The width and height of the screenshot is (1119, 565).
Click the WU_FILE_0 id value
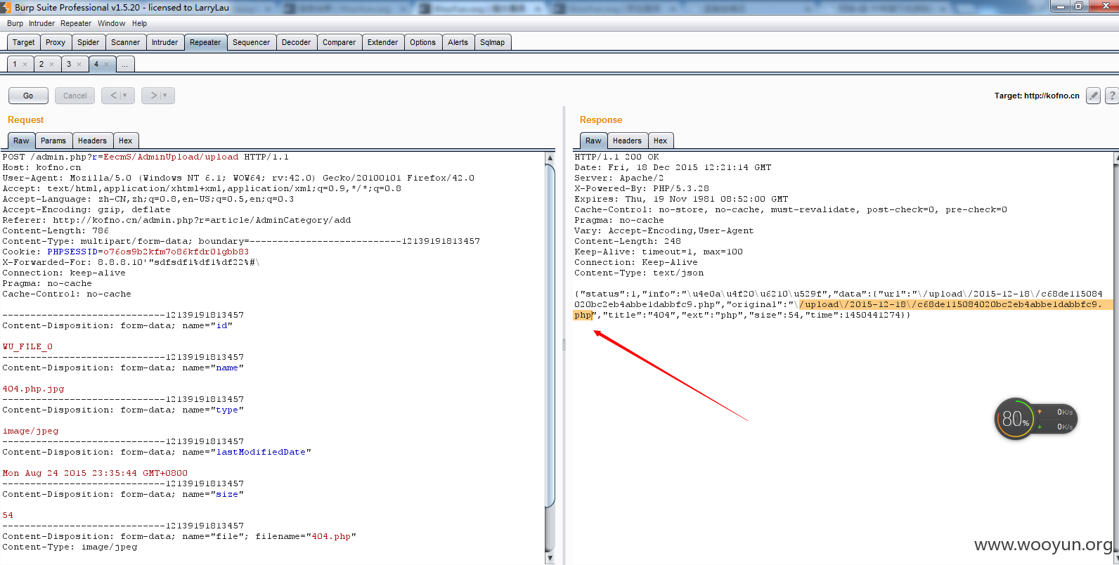pos(27,346)
